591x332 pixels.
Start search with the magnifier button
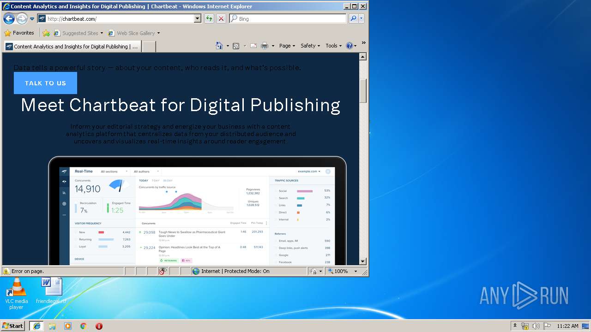point(353,19)
